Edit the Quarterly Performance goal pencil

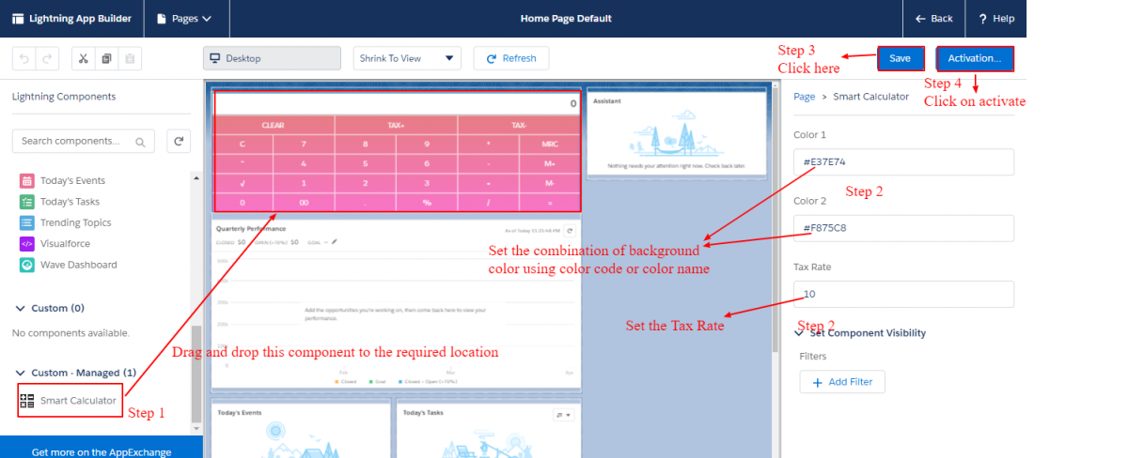tap(334, 241)
